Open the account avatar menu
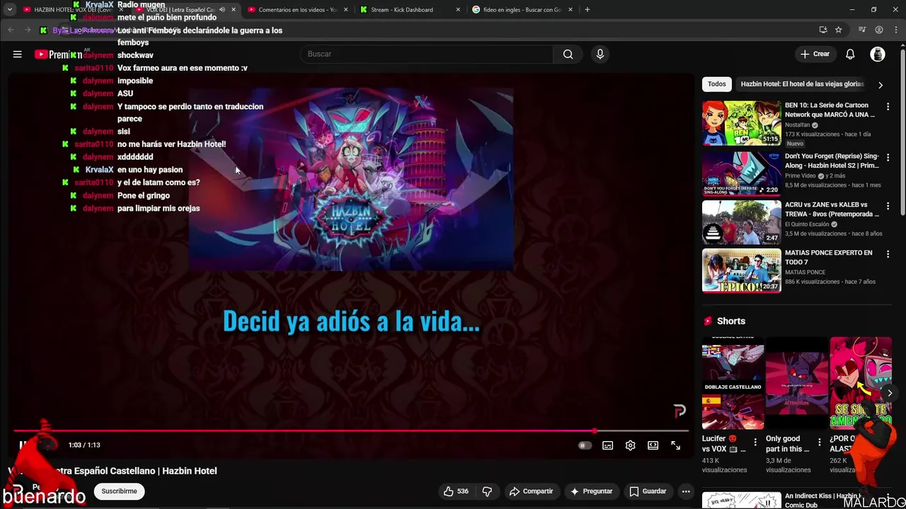The height and width of the screenshot is (509, 906). click(878, 54)
